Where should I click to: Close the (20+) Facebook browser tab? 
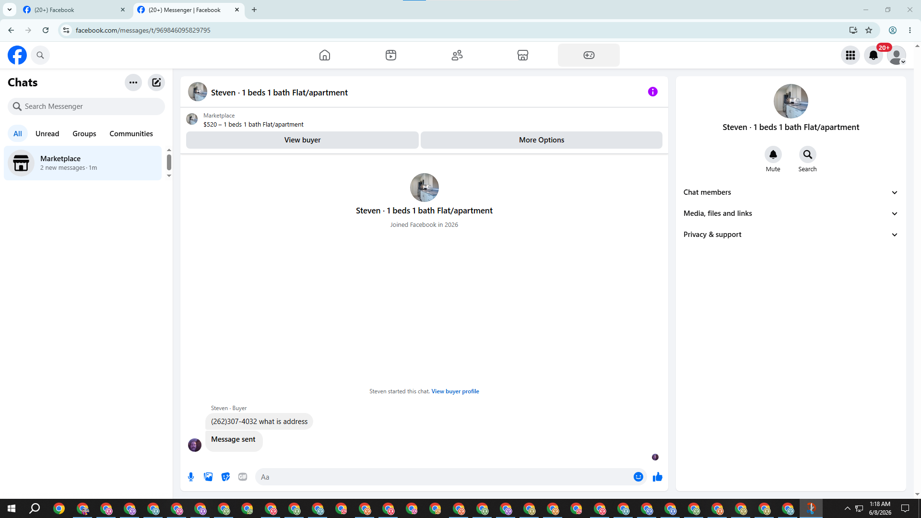tap(123, 10)
